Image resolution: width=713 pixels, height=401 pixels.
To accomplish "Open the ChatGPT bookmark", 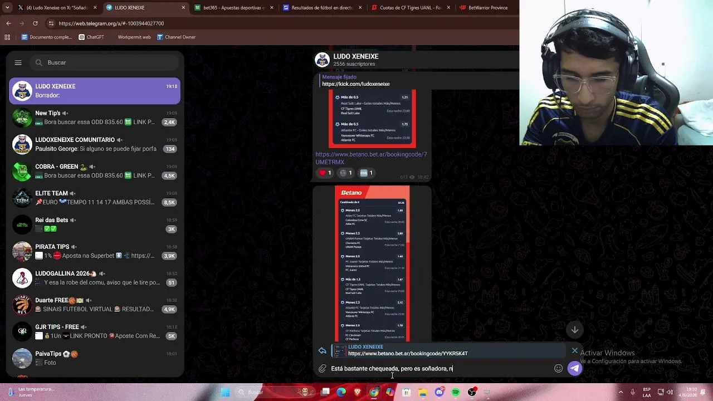I will [x=91, y=37].
